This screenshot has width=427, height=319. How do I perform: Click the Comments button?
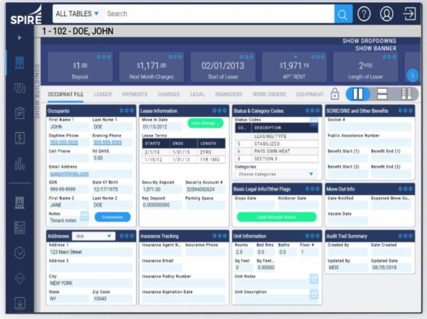coord(112,217)
